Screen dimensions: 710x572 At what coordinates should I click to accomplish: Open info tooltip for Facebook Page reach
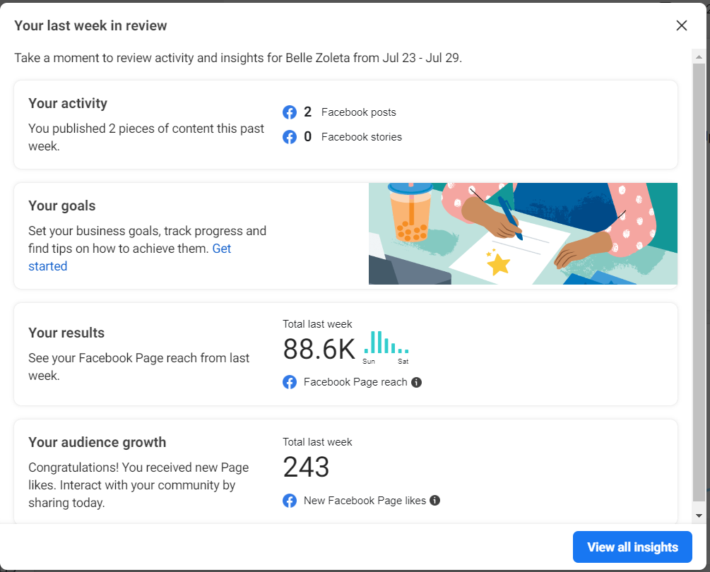416,382
